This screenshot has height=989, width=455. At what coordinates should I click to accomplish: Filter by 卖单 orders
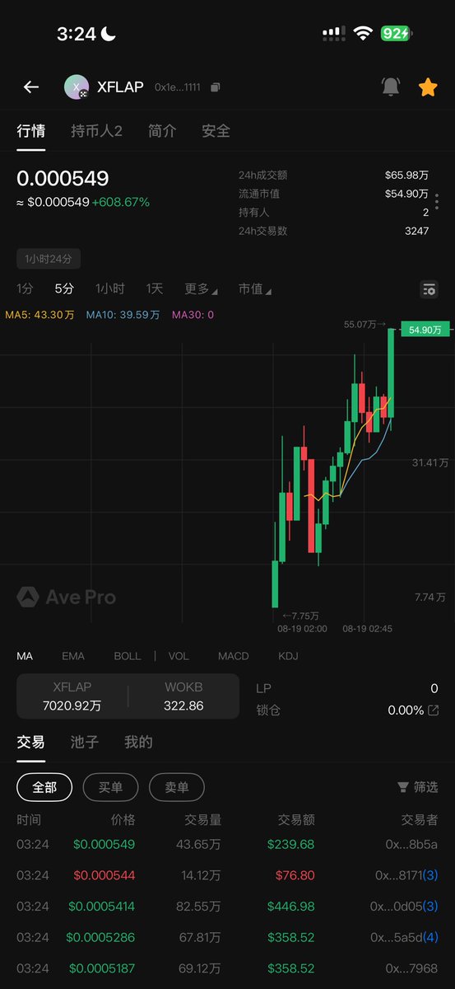tap(176, 787)
